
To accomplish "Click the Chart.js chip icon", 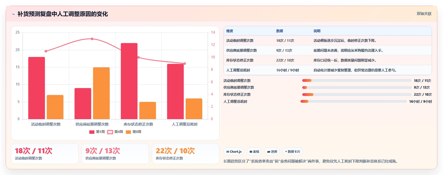I will (x=228, y=152).
